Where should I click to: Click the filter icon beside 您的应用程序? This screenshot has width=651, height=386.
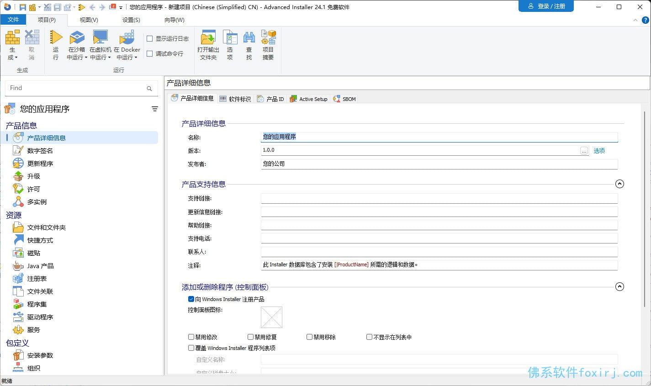click(155, 109)
